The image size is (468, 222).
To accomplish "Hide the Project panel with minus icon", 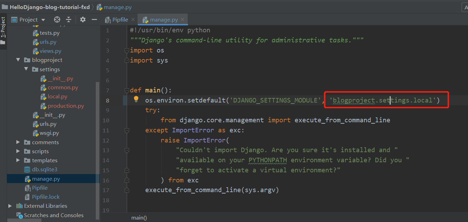I will click(x=94, y=20).
